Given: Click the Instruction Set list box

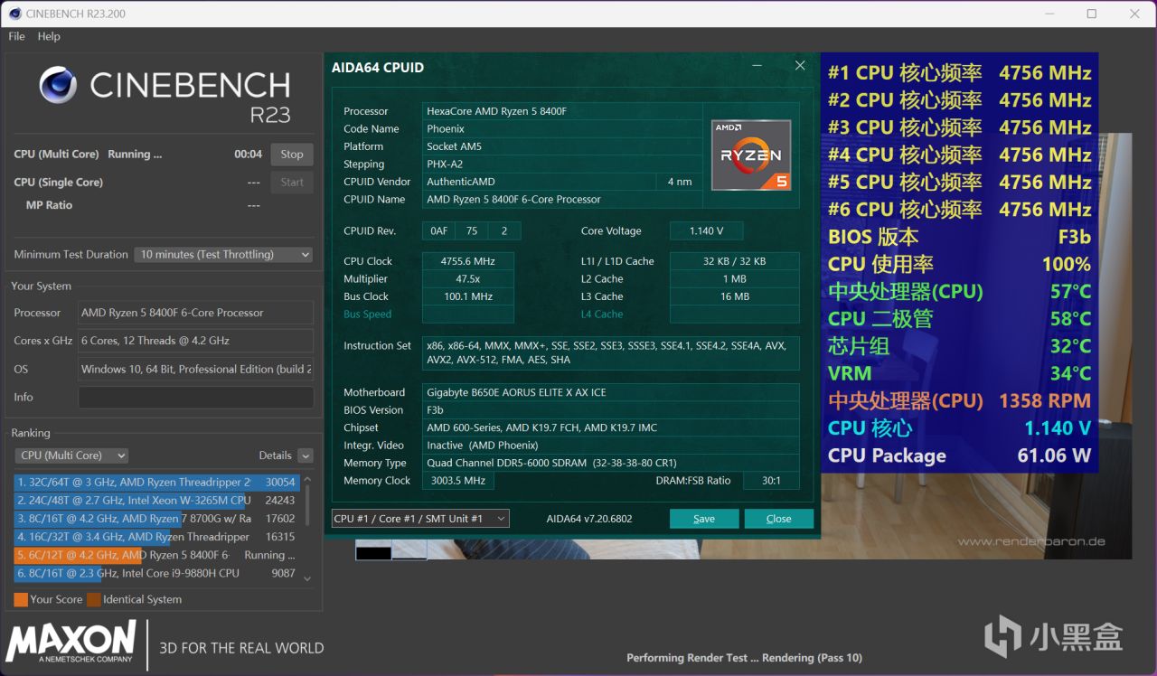Looking at the screenshot, I should 611,353.
